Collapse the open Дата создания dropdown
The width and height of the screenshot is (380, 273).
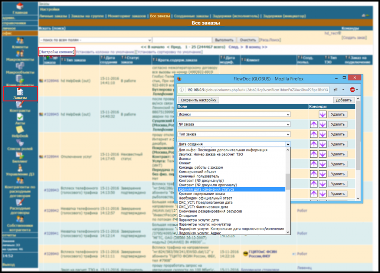pyautogui.click(x=288, y=144)
